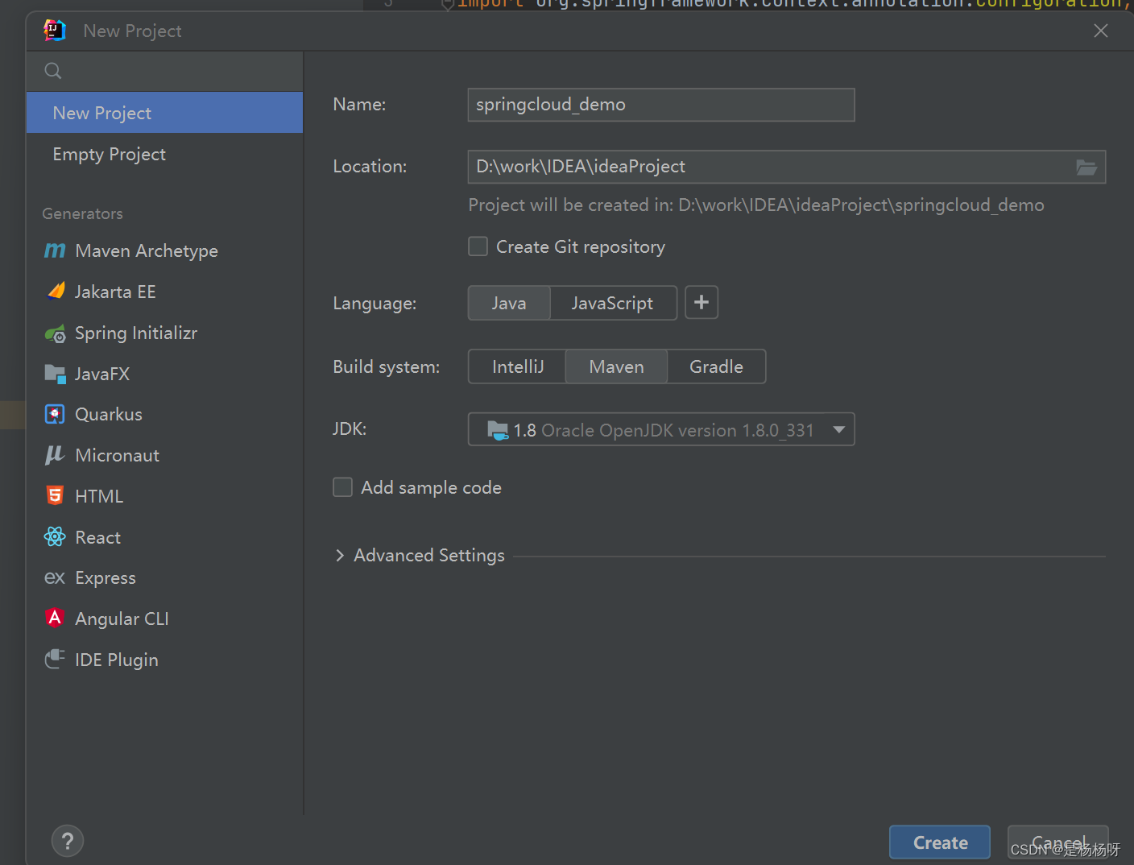Click the 'JDK:' label
Image resolution: width=1134 pixels, height=865 pixels.
(x=350, y=429)
